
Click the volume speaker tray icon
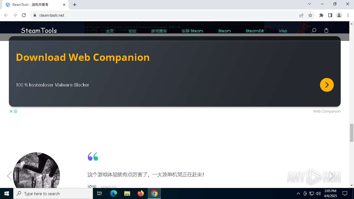318,193
